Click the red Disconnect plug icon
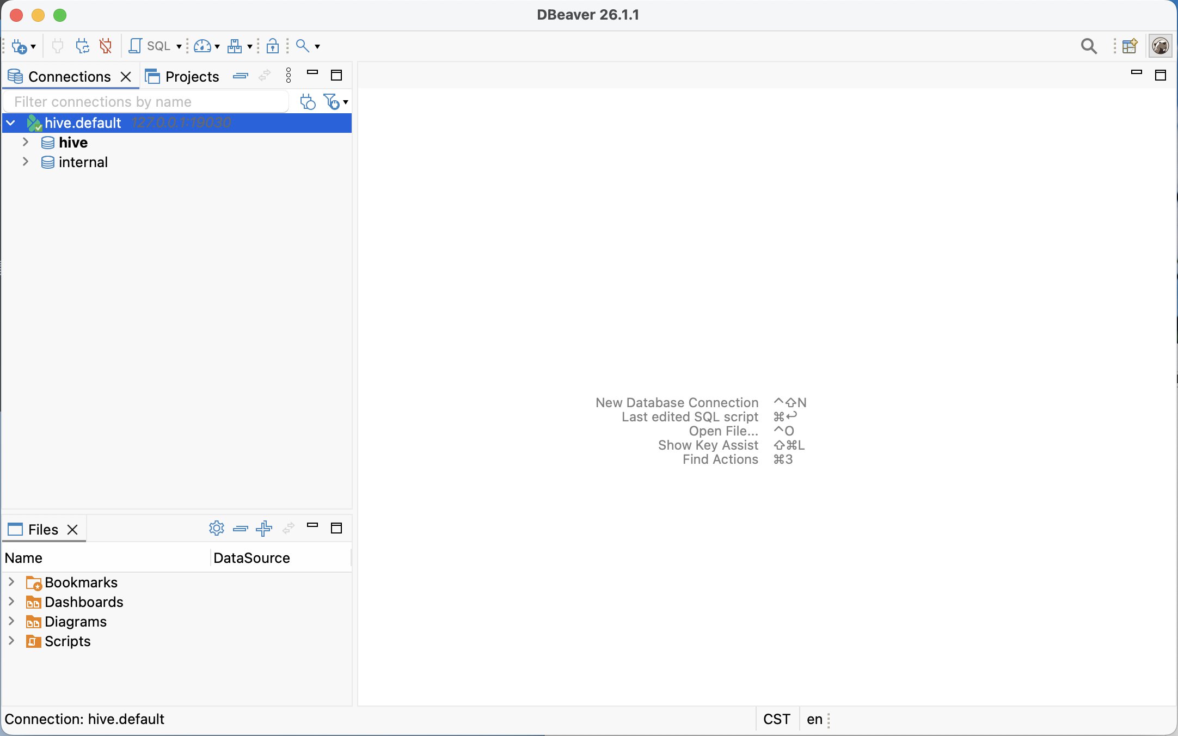This screenshot has width=1178, height=736. click(x=106, y=46)
